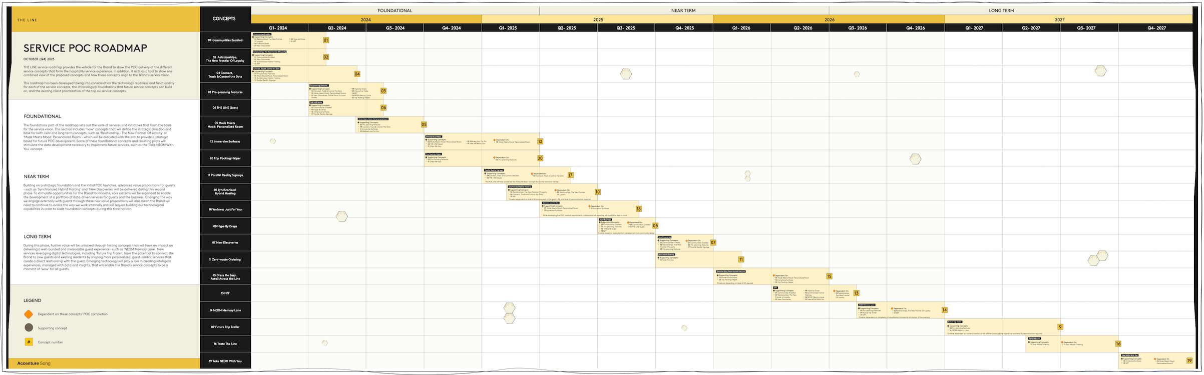The image size is (1204, 375).
Task: Click the '09 Future Trip Trailer' row label
Action: 225,327
